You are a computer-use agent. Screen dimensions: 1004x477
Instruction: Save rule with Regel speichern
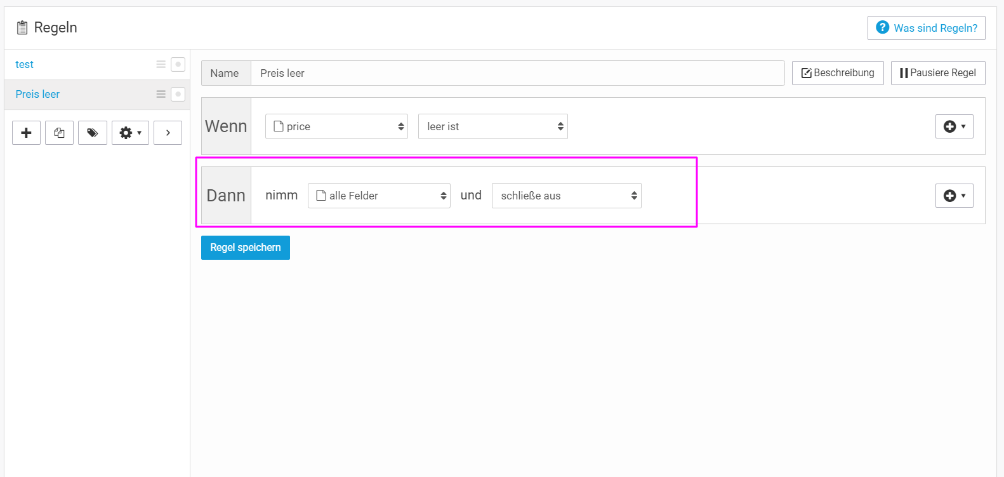point(246,248)
